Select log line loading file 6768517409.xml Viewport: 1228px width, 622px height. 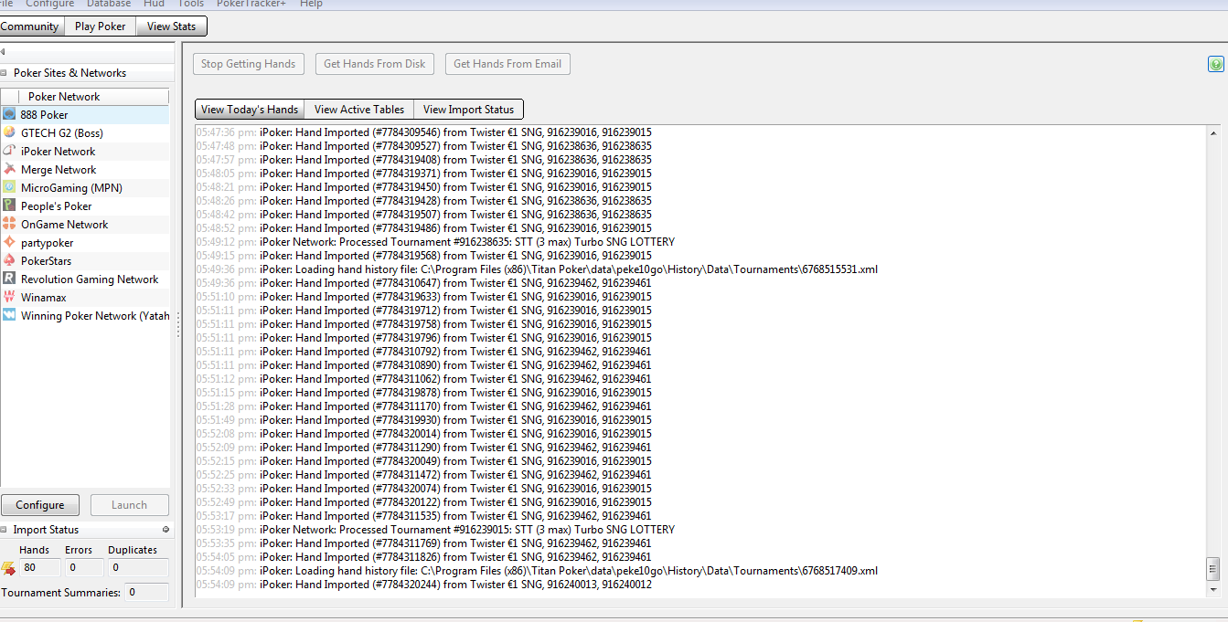537,571
